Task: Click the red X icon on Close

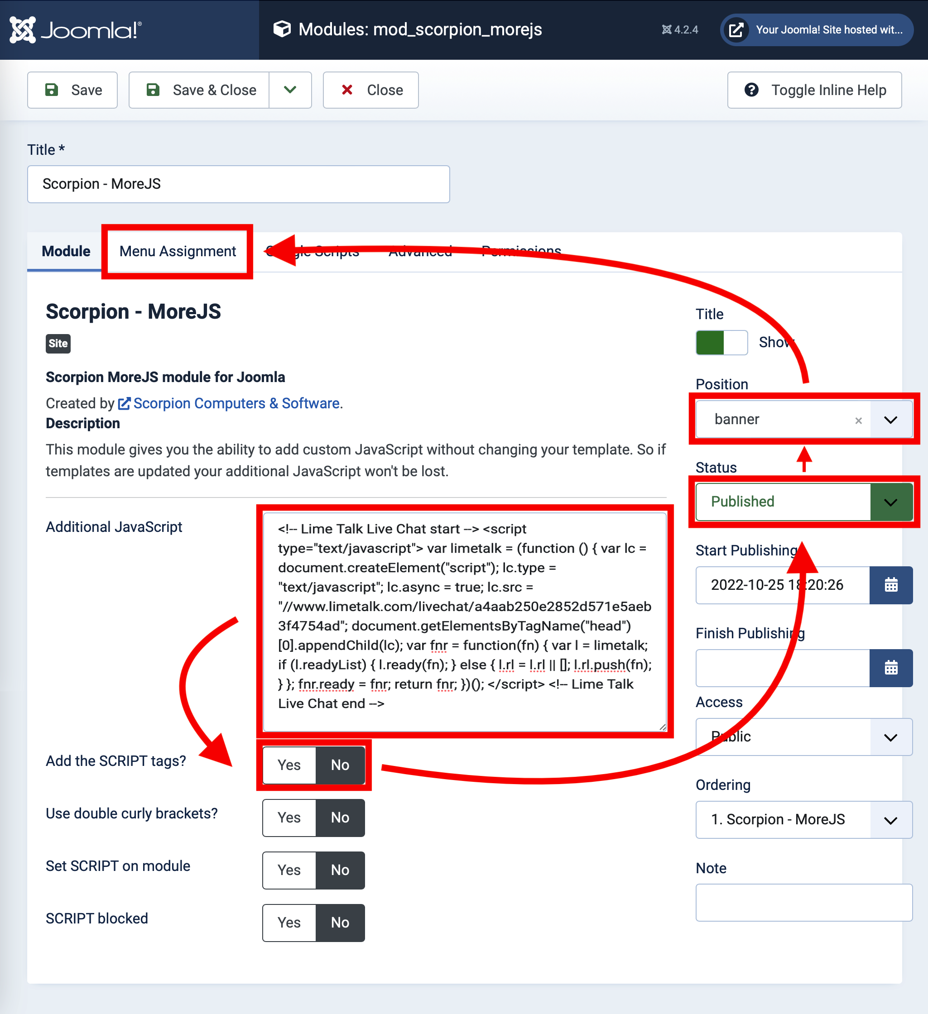Action: [347, 90]
